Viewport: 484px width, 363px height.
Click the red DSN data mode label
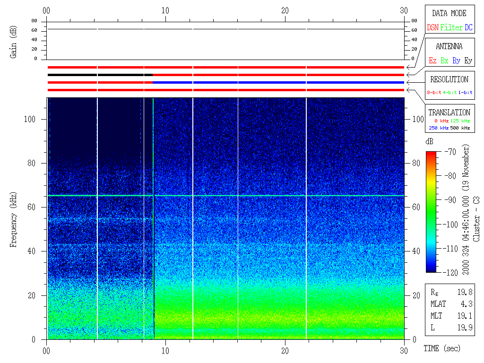point(432,28)
